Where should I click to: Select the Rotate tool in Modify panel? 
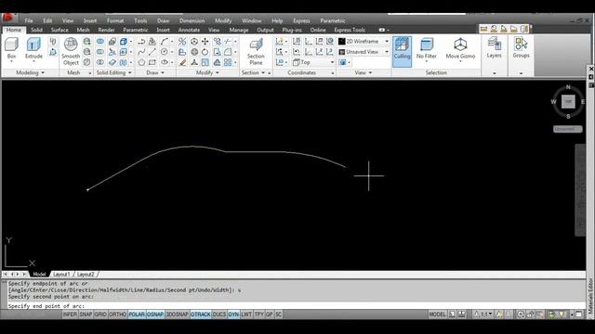(205, 52)
